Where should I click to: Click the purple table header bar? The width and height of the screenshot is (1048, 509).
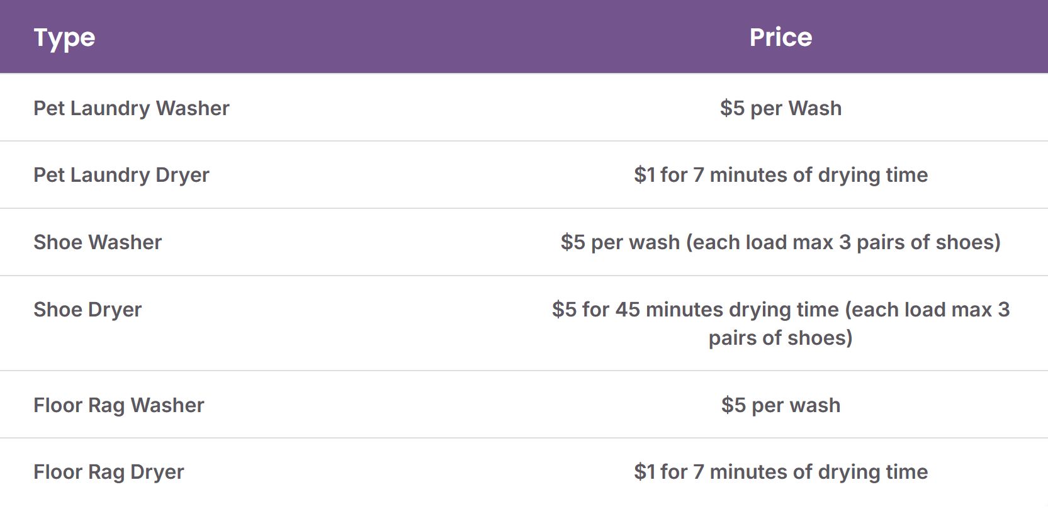click(524, 36)
